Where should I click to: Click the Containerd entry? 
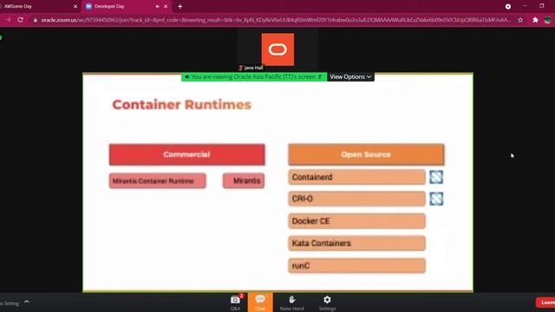[356, 177]
